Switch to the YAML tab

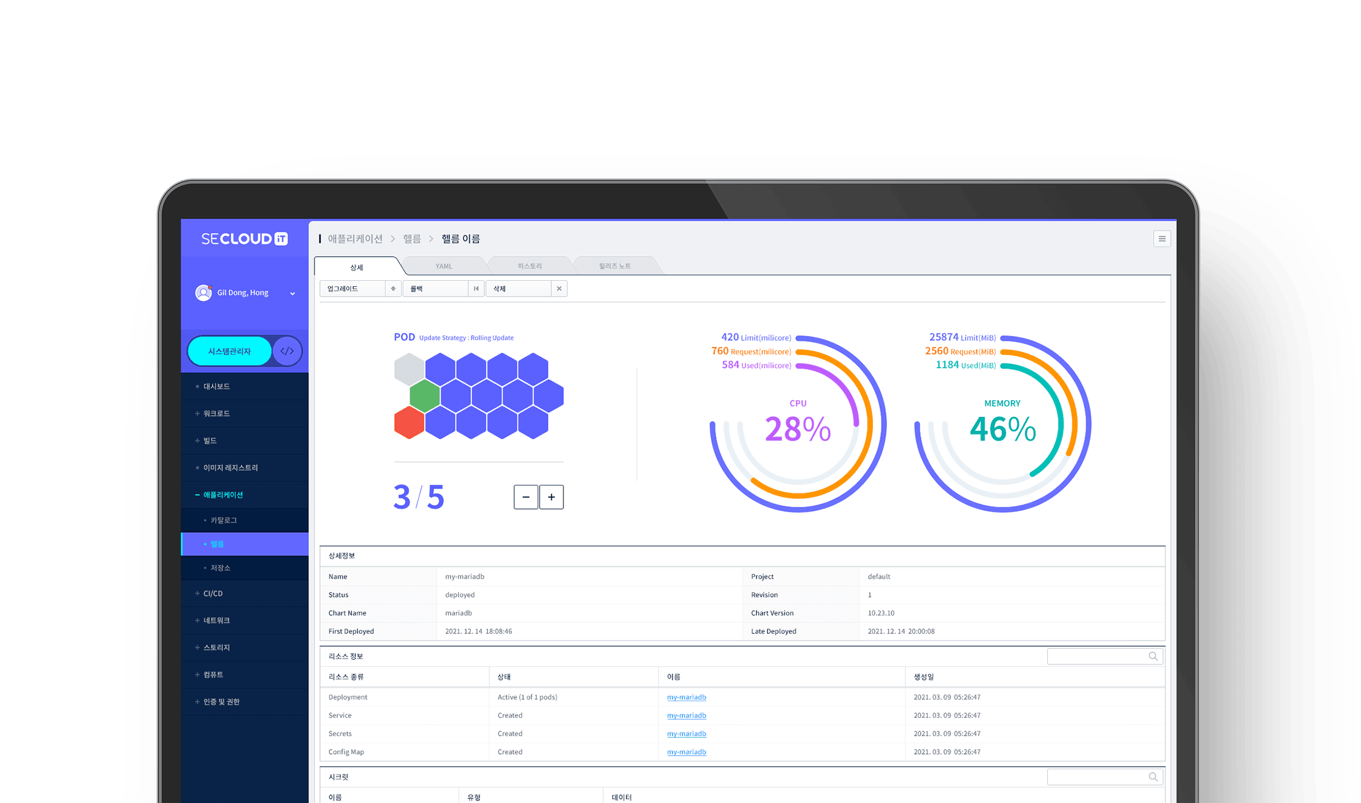click(x=444, y=266)
